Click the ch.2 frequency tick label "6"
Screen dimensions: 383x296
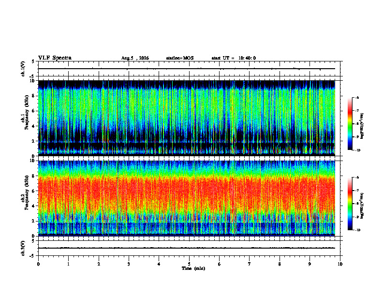[33, 191]
